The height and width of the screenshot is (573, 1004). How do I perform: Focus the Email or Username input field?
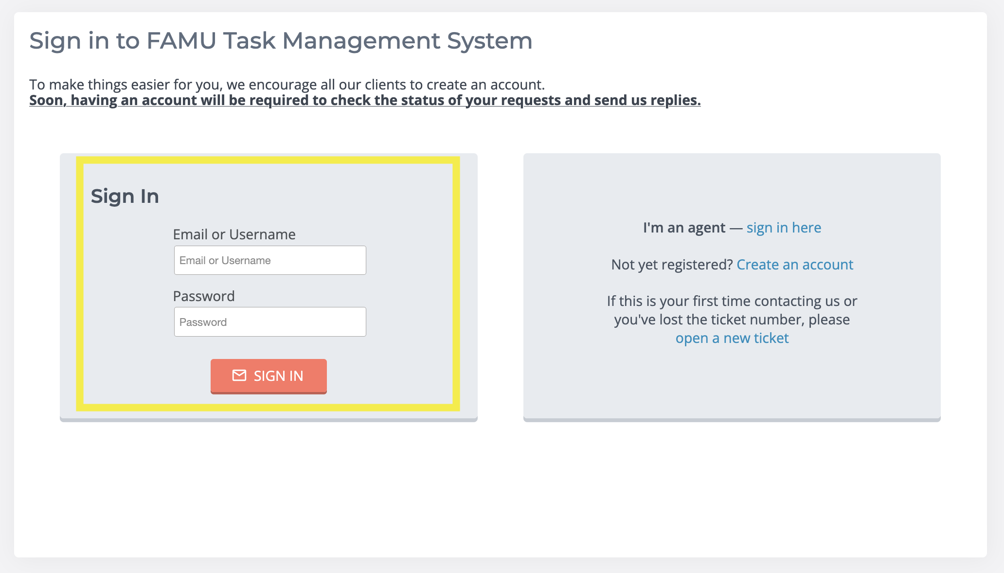(x=270, y=261)
